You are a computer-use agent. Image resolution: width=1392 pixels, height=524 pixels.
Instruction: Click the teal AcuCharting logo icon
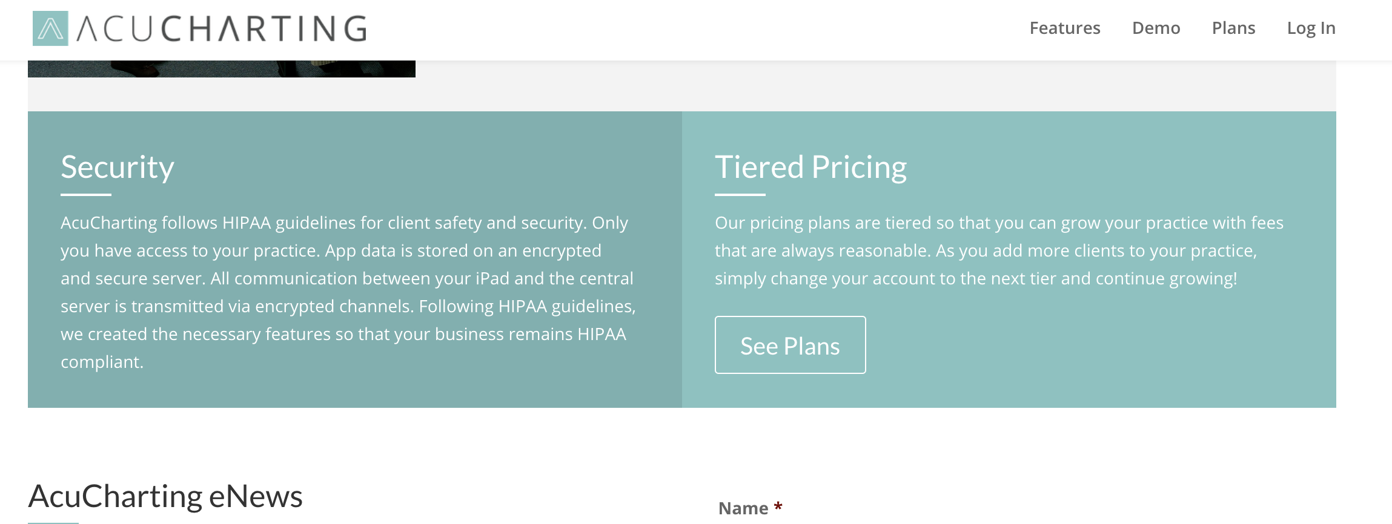[x=50, y=28]
